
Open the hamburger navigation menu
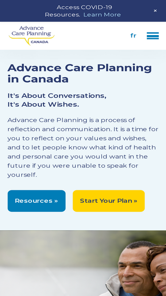pyautogui.click(x=153, y=36)
